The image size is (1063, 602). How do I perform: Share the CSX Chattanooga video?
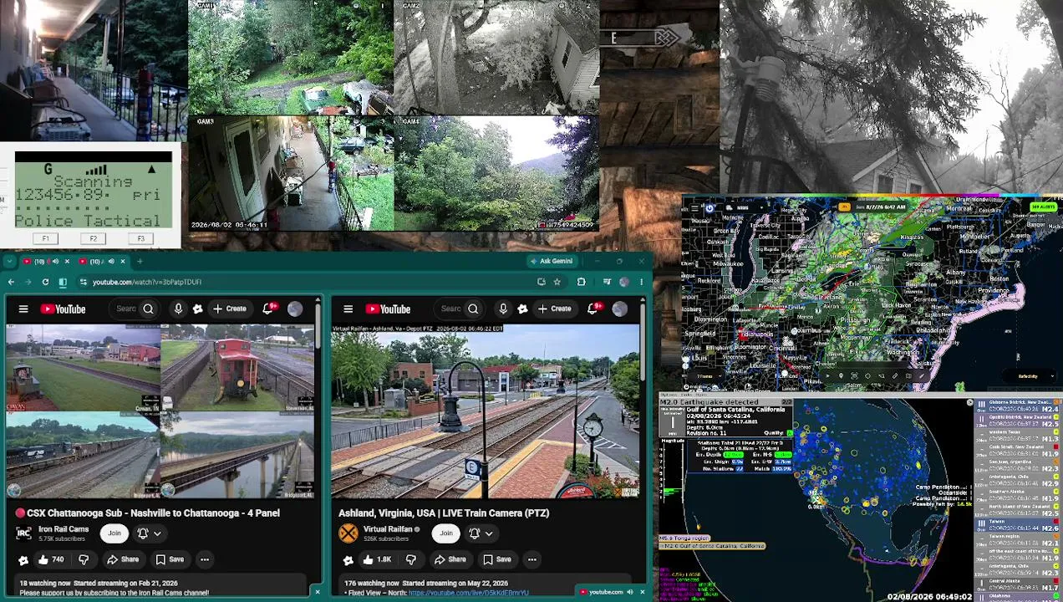[x=124, y=559]
